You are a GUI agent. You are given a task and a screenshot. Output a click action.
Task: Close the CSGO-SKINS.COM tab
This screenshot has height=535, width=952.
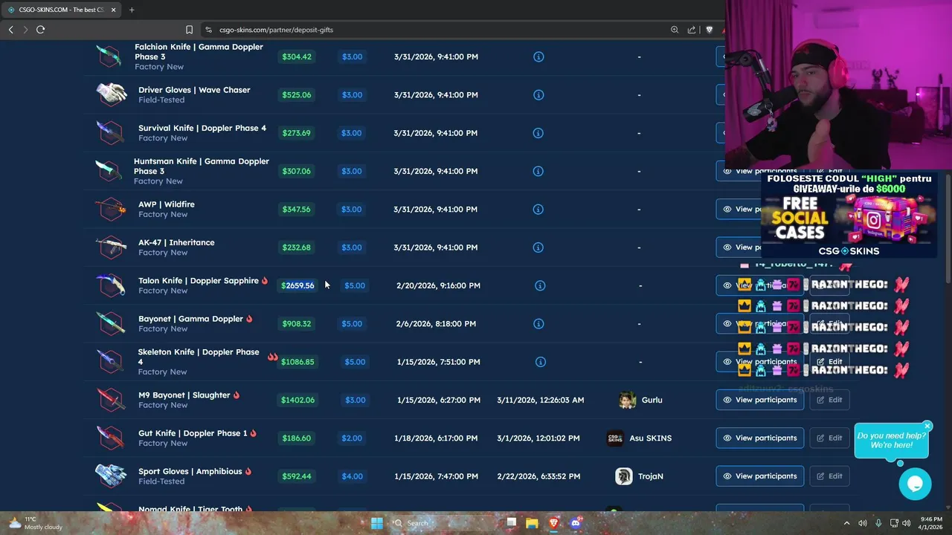point(114,10)
